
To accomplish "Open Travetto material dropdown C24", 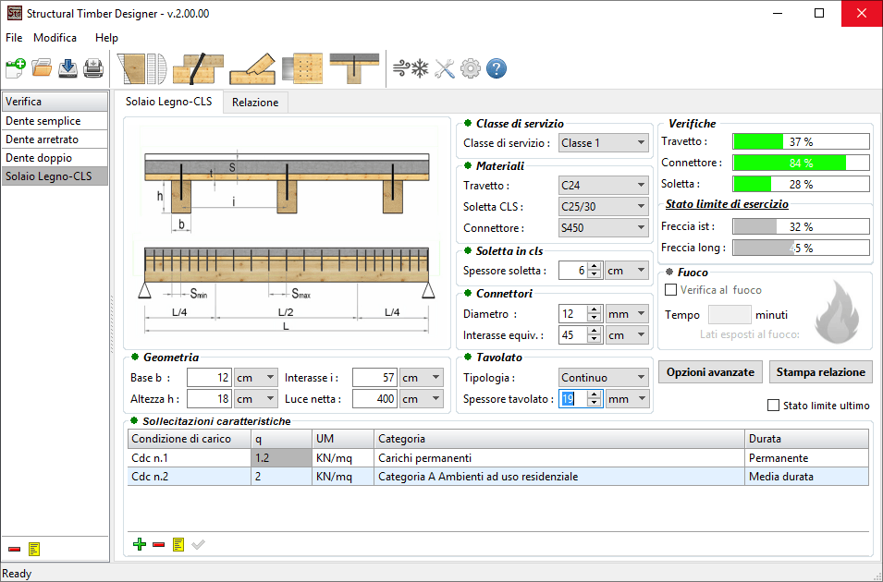I will tap(603, 185).
